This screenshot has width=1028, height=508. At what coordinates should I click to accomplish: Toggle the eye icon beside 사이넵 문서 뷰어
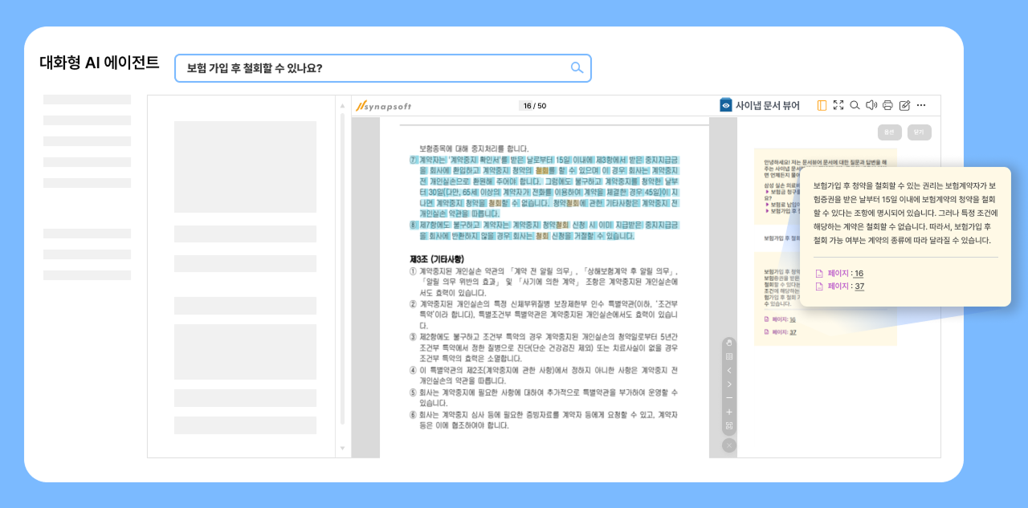click(x=724, y=105)
